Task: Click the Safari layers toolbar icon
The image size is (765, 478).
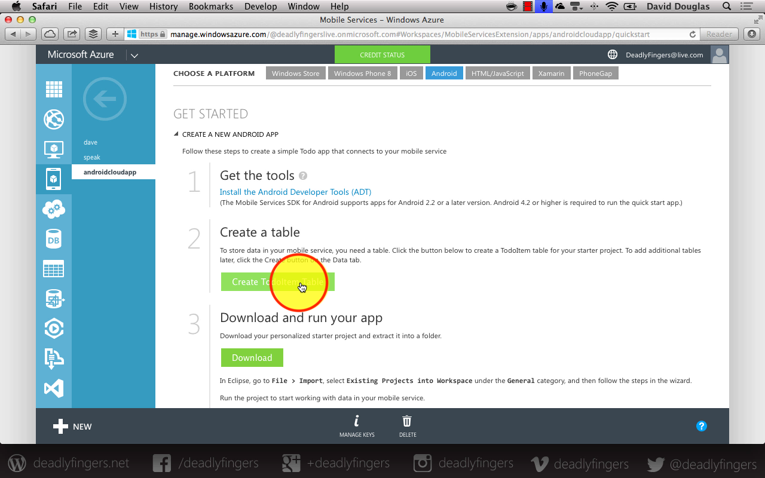Action: click(92, 34)
